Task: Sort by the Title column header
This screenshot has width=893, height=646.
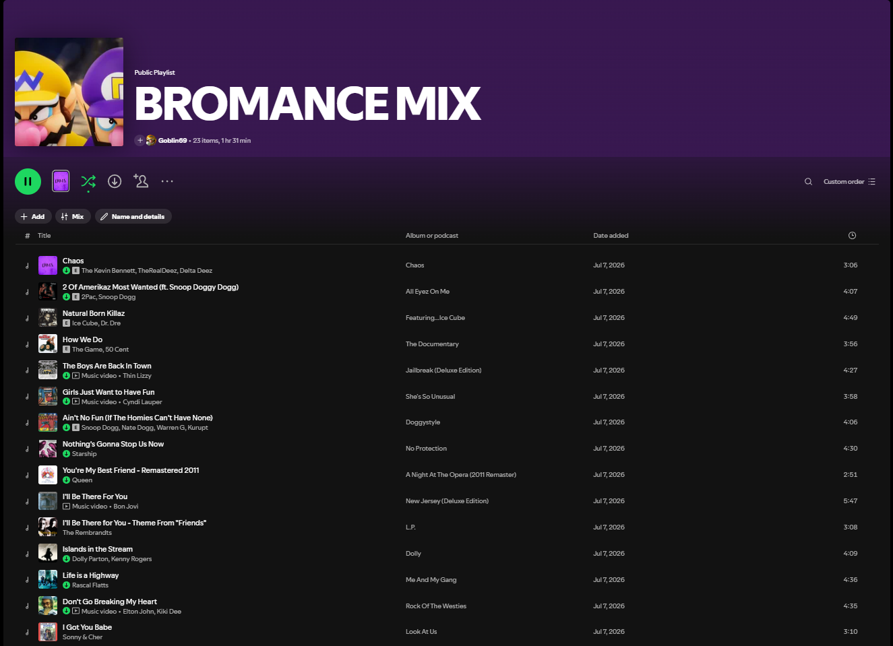Action: 44,236
